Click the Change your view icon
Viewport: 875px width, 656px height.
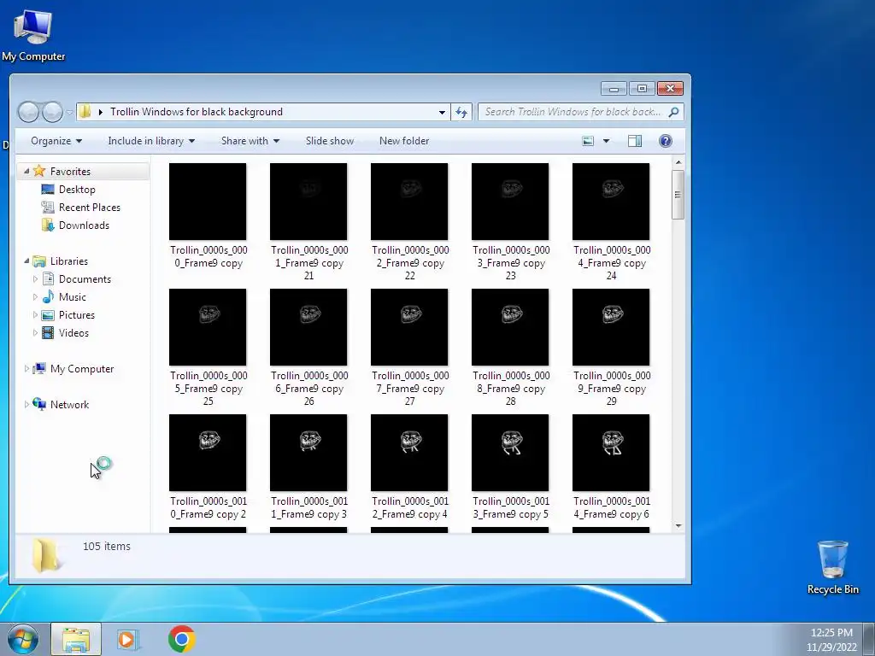(588, 141)
